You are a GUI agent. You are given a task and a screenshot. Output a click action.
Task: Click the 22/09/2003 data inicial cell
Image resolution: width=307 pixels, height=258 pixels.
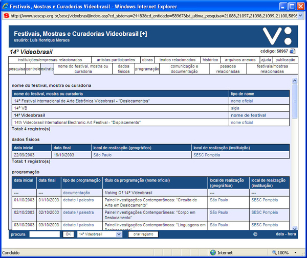32,155
